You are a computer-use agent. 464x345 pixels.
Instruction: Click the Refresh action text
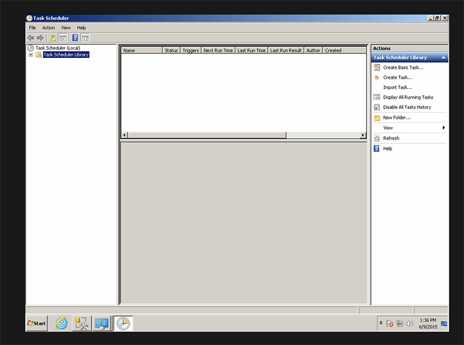pos(391,138)
